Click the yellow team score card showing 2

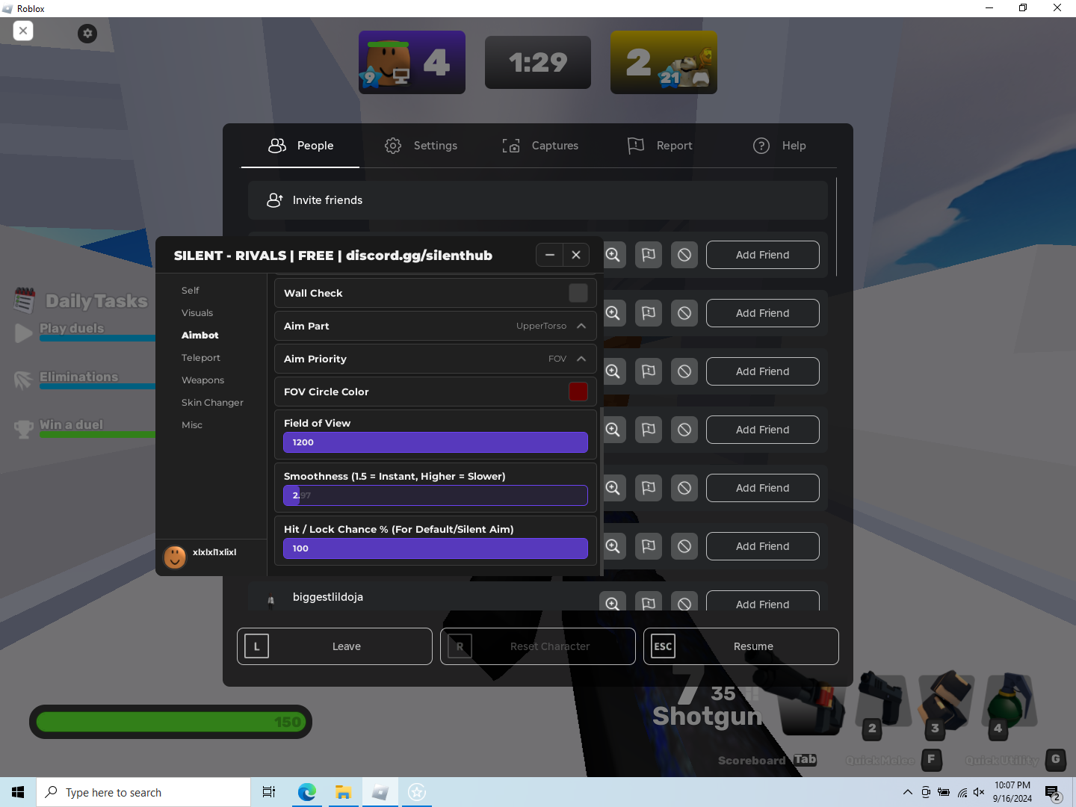664,62
